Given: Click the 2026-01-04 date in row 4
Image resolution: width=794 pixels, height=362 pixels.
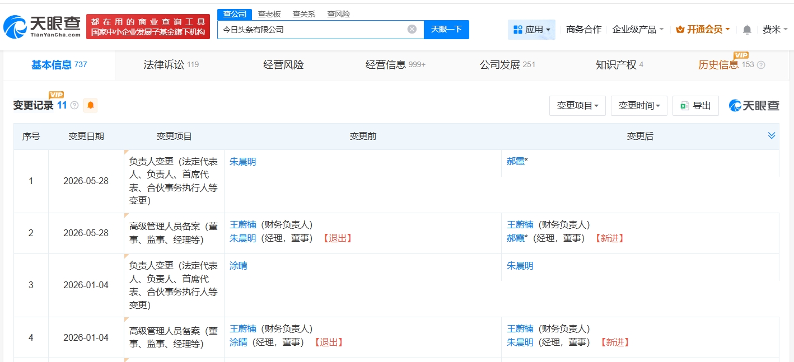Looking at the screenshot, I should [x=86, y=338].
